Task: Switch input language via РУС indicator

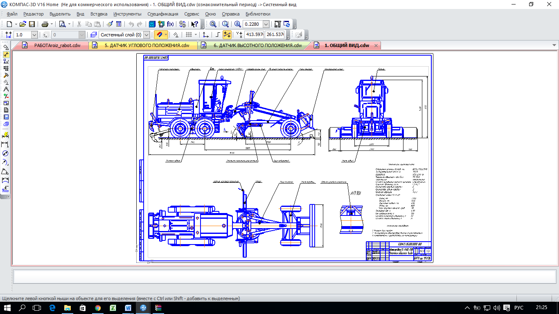Action: 518,308
